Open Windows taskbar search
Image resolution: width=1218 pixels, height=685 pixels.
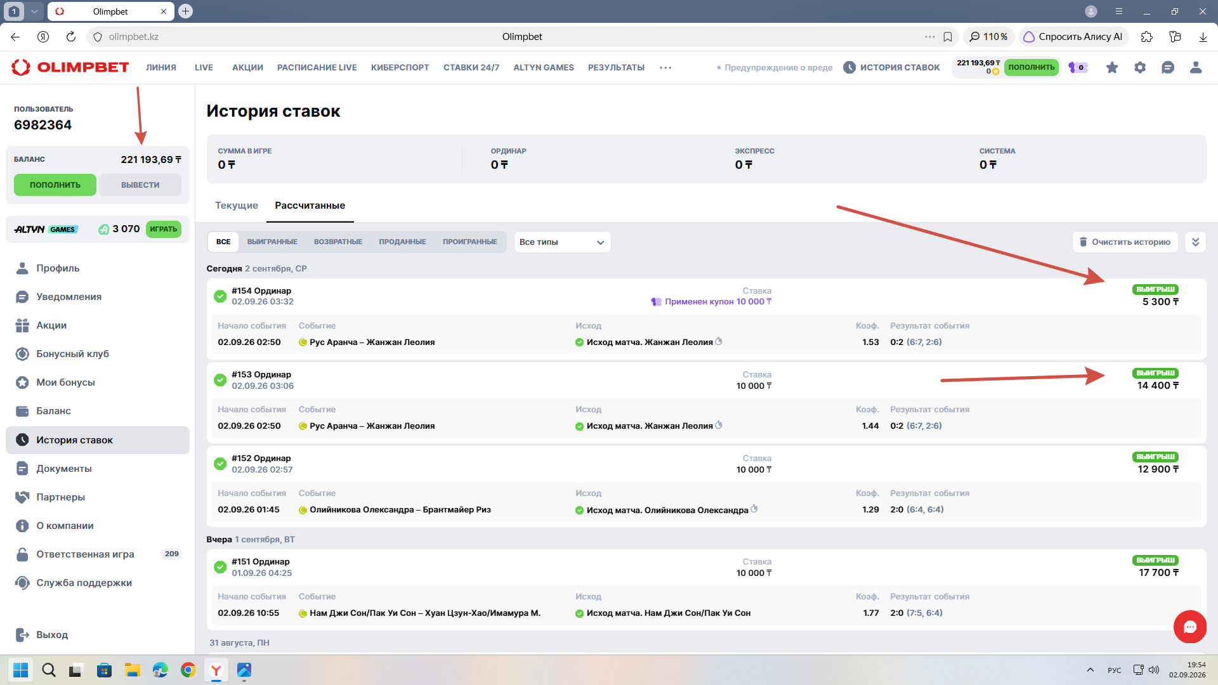click(48, 670)
